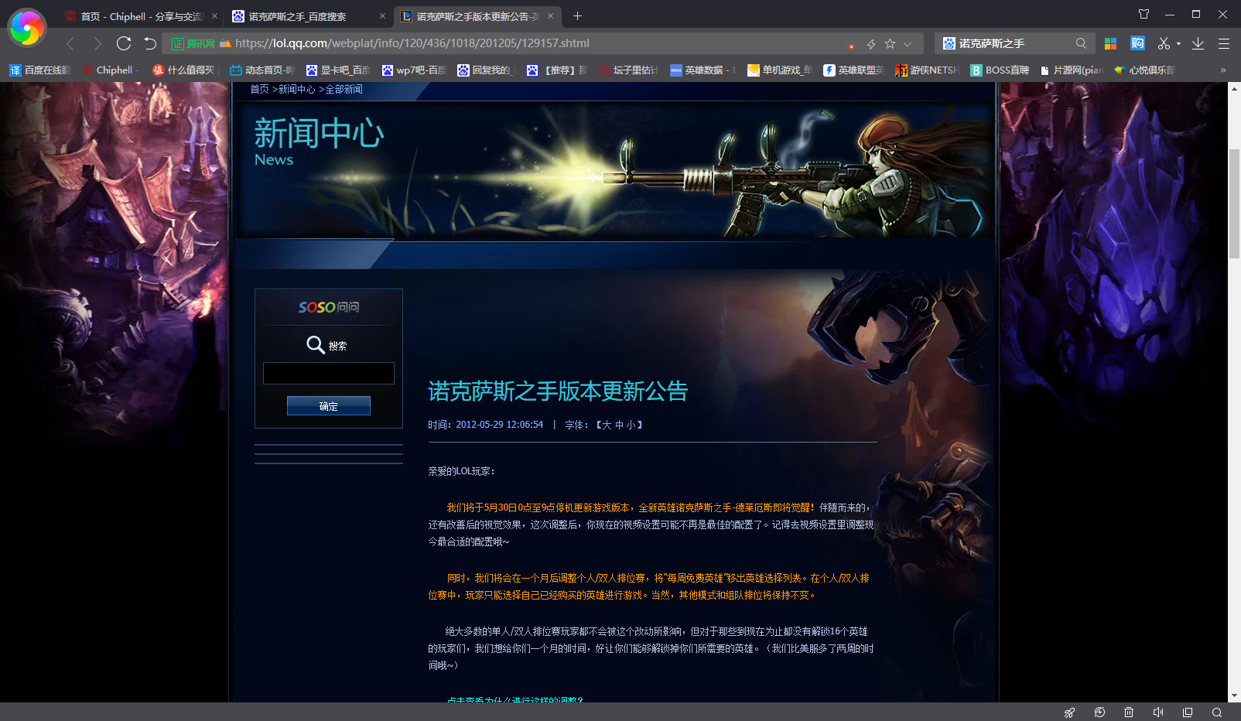Open BOSS直聘 bookmark
Screen dimensions: 1241x721
[x=1000, y=70]
